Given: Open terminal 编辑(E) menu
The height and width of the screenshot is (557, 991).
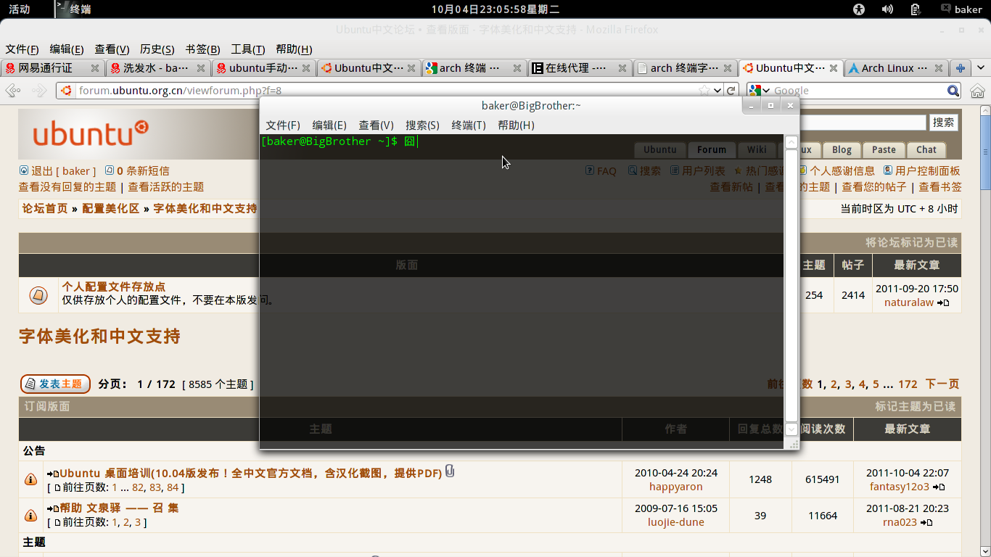Looking at the screenshot, I should click(329, 125).
